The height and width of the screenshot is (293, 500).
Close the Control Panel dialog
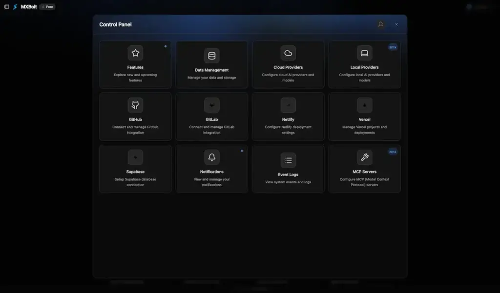point(396,24)
